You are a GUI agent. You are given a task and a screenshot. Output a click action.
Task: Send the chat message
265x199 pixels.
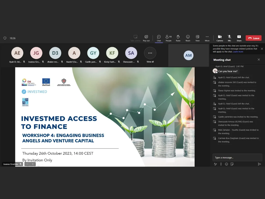click(259, 164)
